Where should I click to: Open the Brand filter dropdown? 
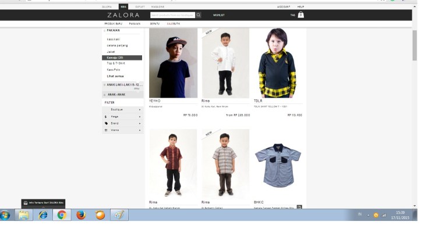click(x=122, y=123)
